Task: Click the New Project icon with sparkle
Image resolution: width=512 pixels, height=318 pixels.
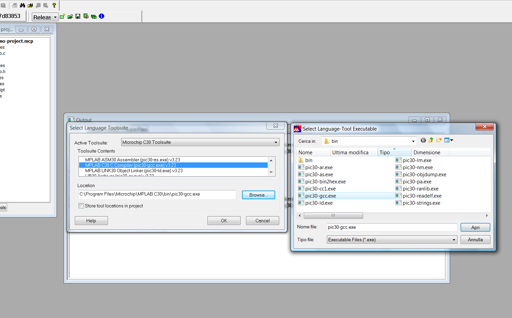Action: coord(63,16)
